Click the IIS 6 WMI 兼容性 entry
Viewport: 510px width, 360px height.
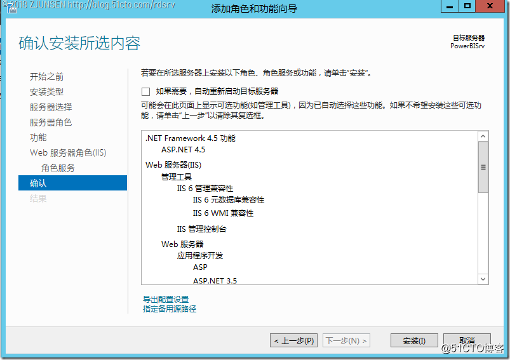point(223,213)
